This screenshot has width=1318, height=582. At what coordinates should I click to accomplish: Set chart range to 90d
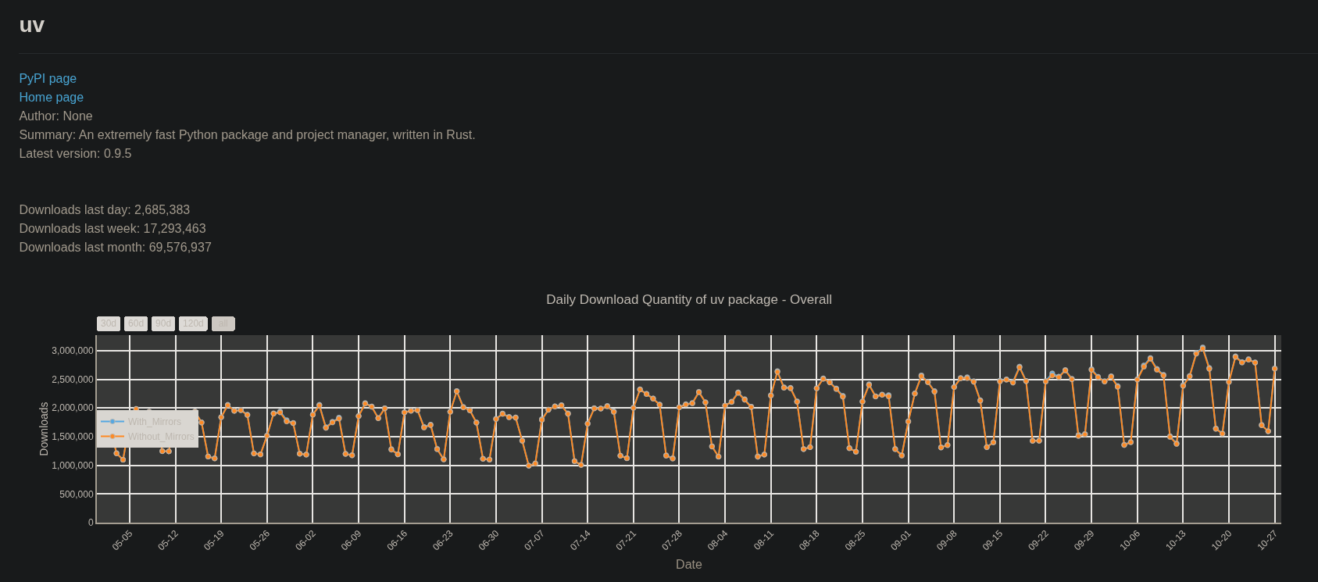pos(163,323)
